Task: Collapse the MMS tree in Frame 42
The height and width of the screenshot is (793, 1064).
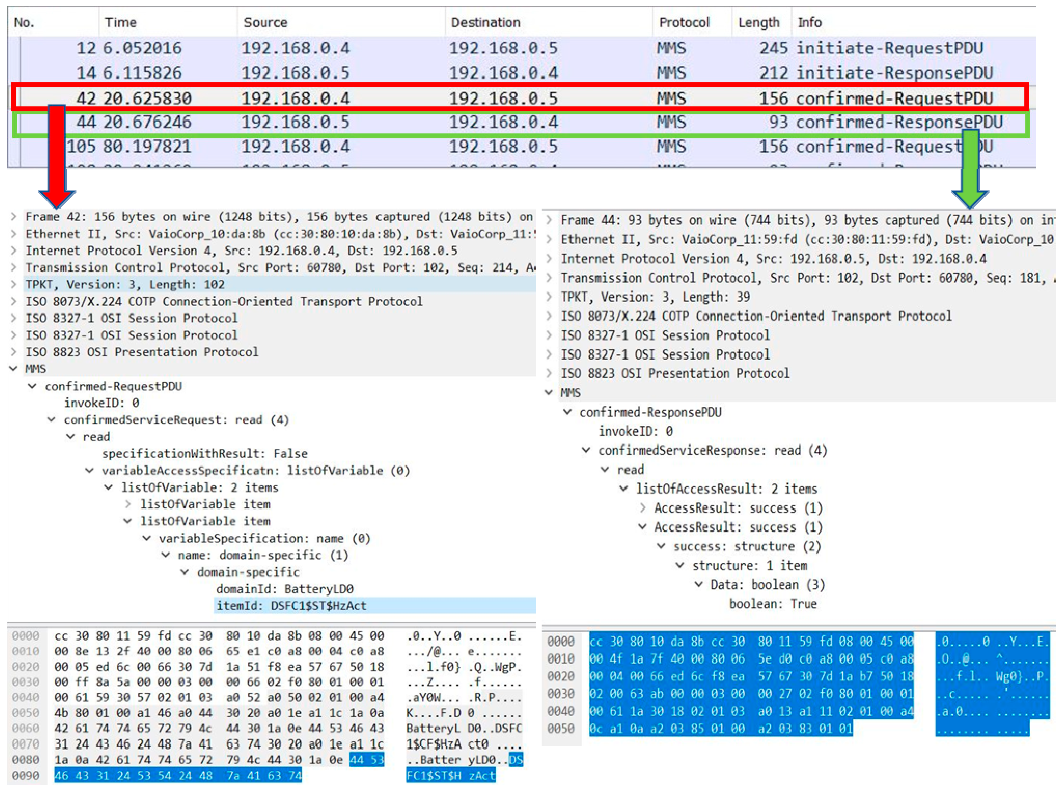Action: click(14, 369)
